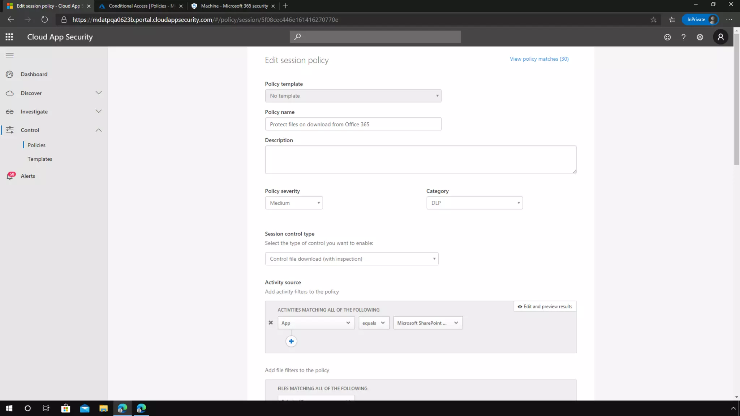The image size is (740, 416).
Task: Open the favorites list icon
Action: (672, 20)
